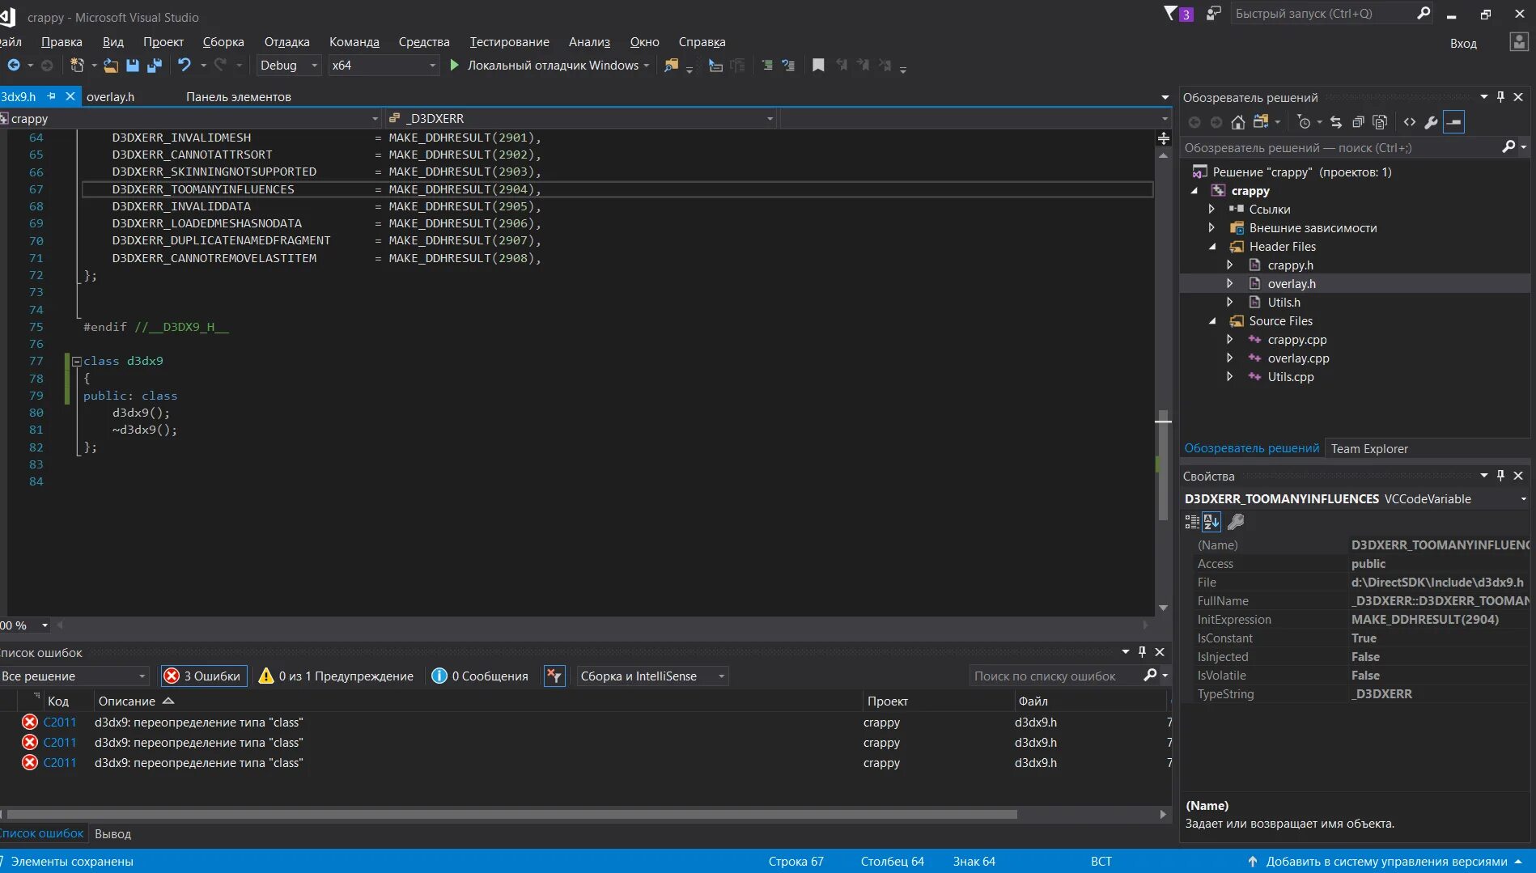Pin the d3dx9.h editor tab
This screenshot has height=873, width=1536.
coord(52,96)
